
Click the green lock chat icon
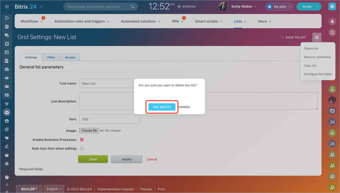pos(332,133)
